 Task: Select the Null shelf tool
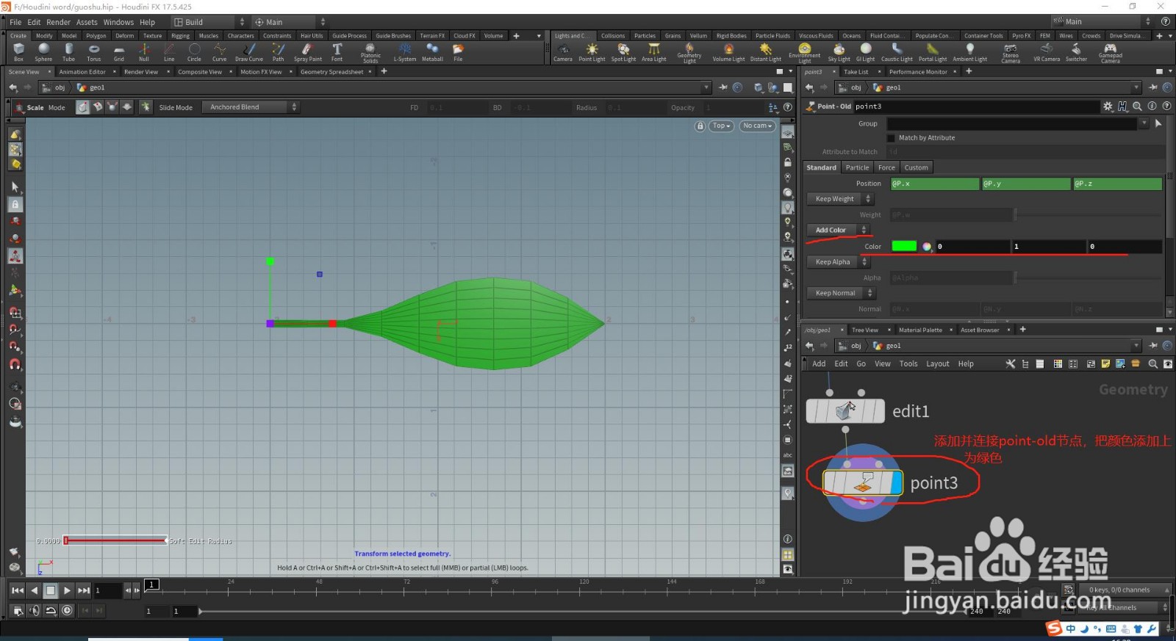pyautogui.click(x=144, y=52)
